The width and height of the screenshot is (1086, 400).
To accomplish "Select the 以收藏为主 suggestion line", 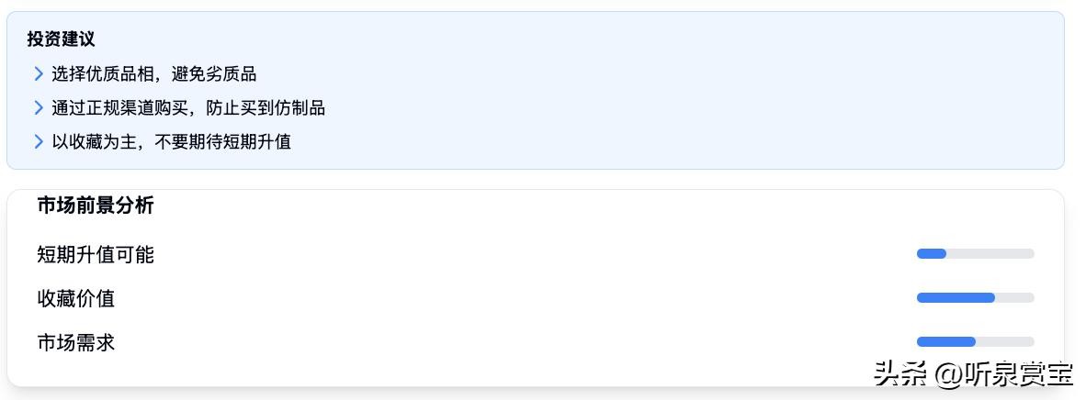I will click(x=171, y=142).
